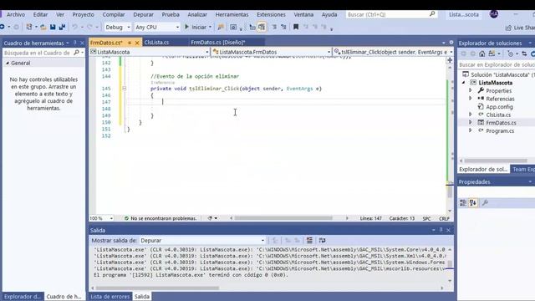The image size is (535, 301).
Task: Collapse the General group in toolbox
Action: pyautogui.click(x=8, y=64)
